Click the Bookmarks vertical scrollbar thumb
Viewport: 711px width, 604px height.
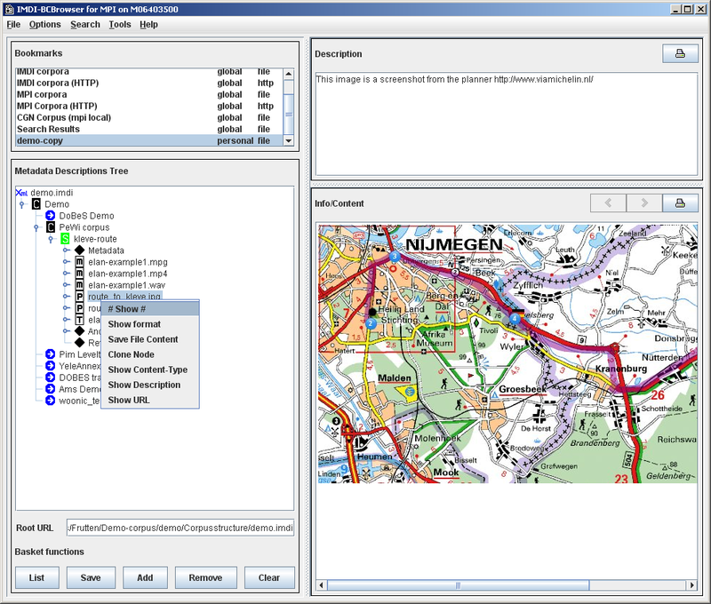pos(289,115)
